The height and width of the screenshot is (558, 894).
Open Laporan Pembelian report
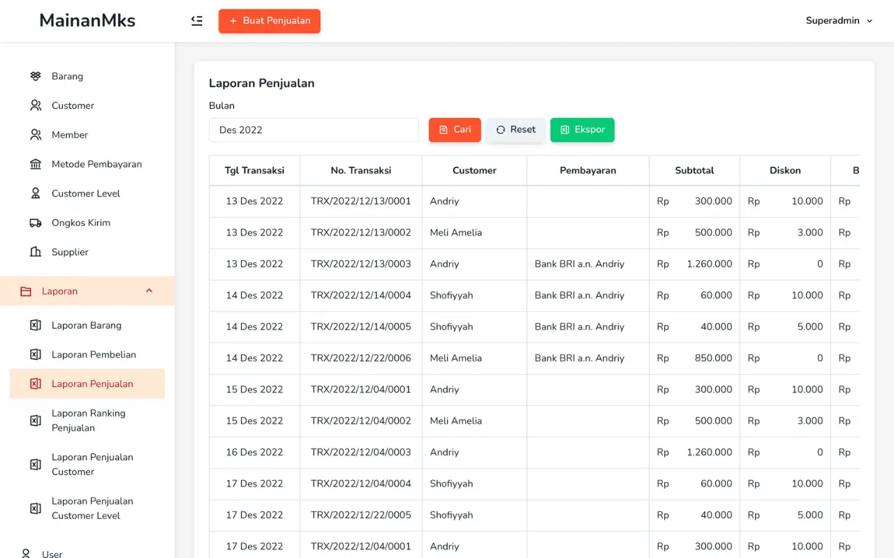pos(93,354)
